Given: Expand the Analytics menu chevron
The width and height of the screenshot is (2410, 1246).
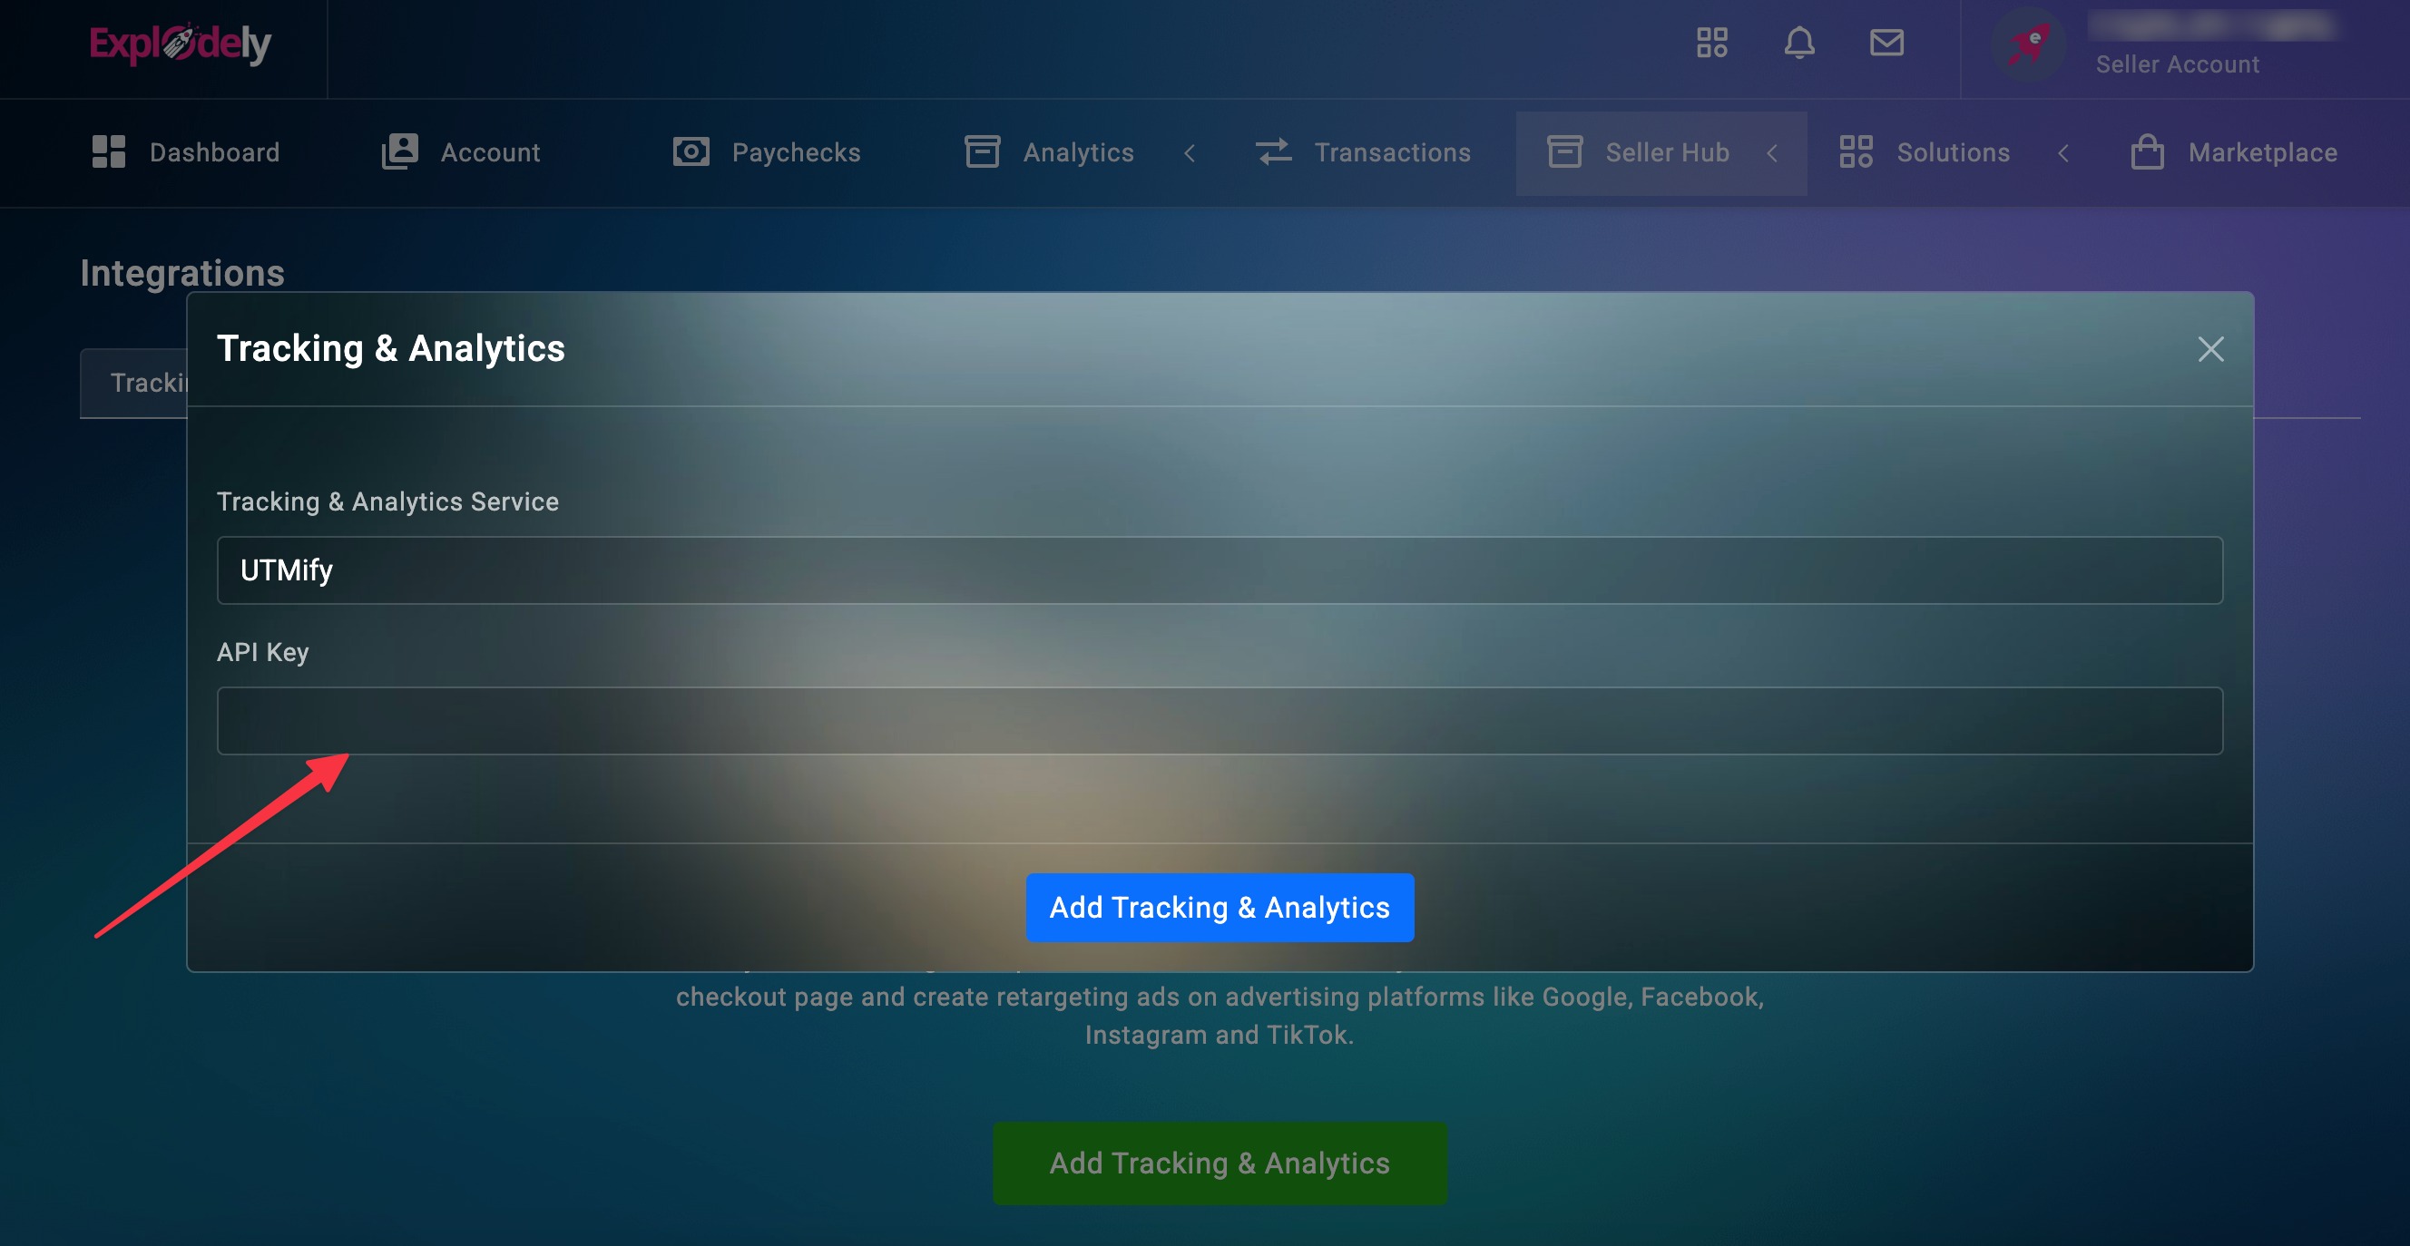Looking at the screenshot, I should pyautogui.click(x=1189, y=153).
